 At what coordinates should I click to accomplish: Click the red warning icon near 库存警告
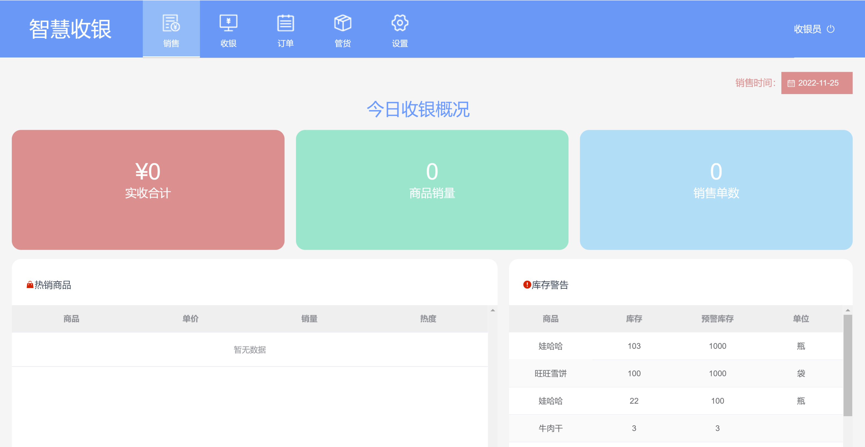[527, 285]
